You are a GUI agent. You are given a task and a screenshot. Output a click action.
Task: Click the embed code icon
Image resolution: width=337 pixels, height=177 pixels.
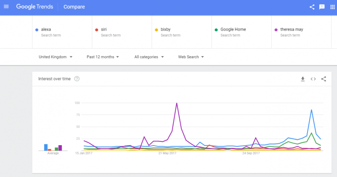(313, 79)
